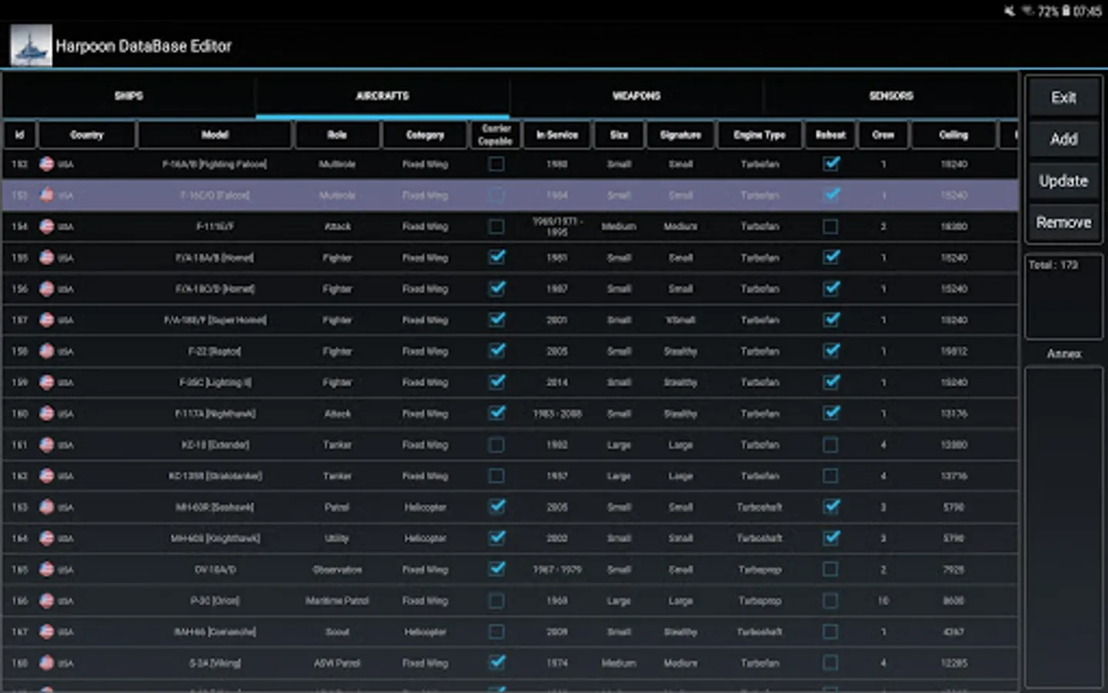Image resolution: width=1108 pixels, height=693 pixels.
Task: Click the Crew column header
Action: (883, 135)
